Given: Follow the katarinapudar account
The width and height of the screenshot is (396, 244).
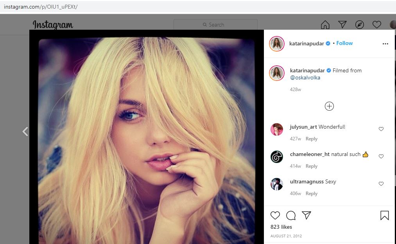Looking at the screenshot, I should (344, 43).
